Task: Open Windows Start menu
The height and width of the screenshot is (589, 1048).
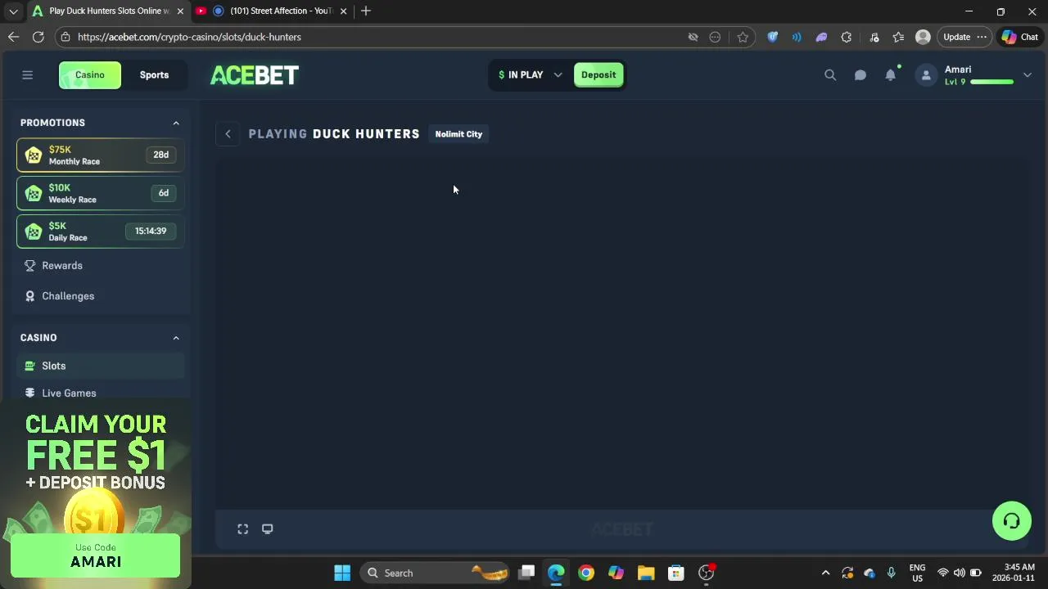Action: pos(342,573)
